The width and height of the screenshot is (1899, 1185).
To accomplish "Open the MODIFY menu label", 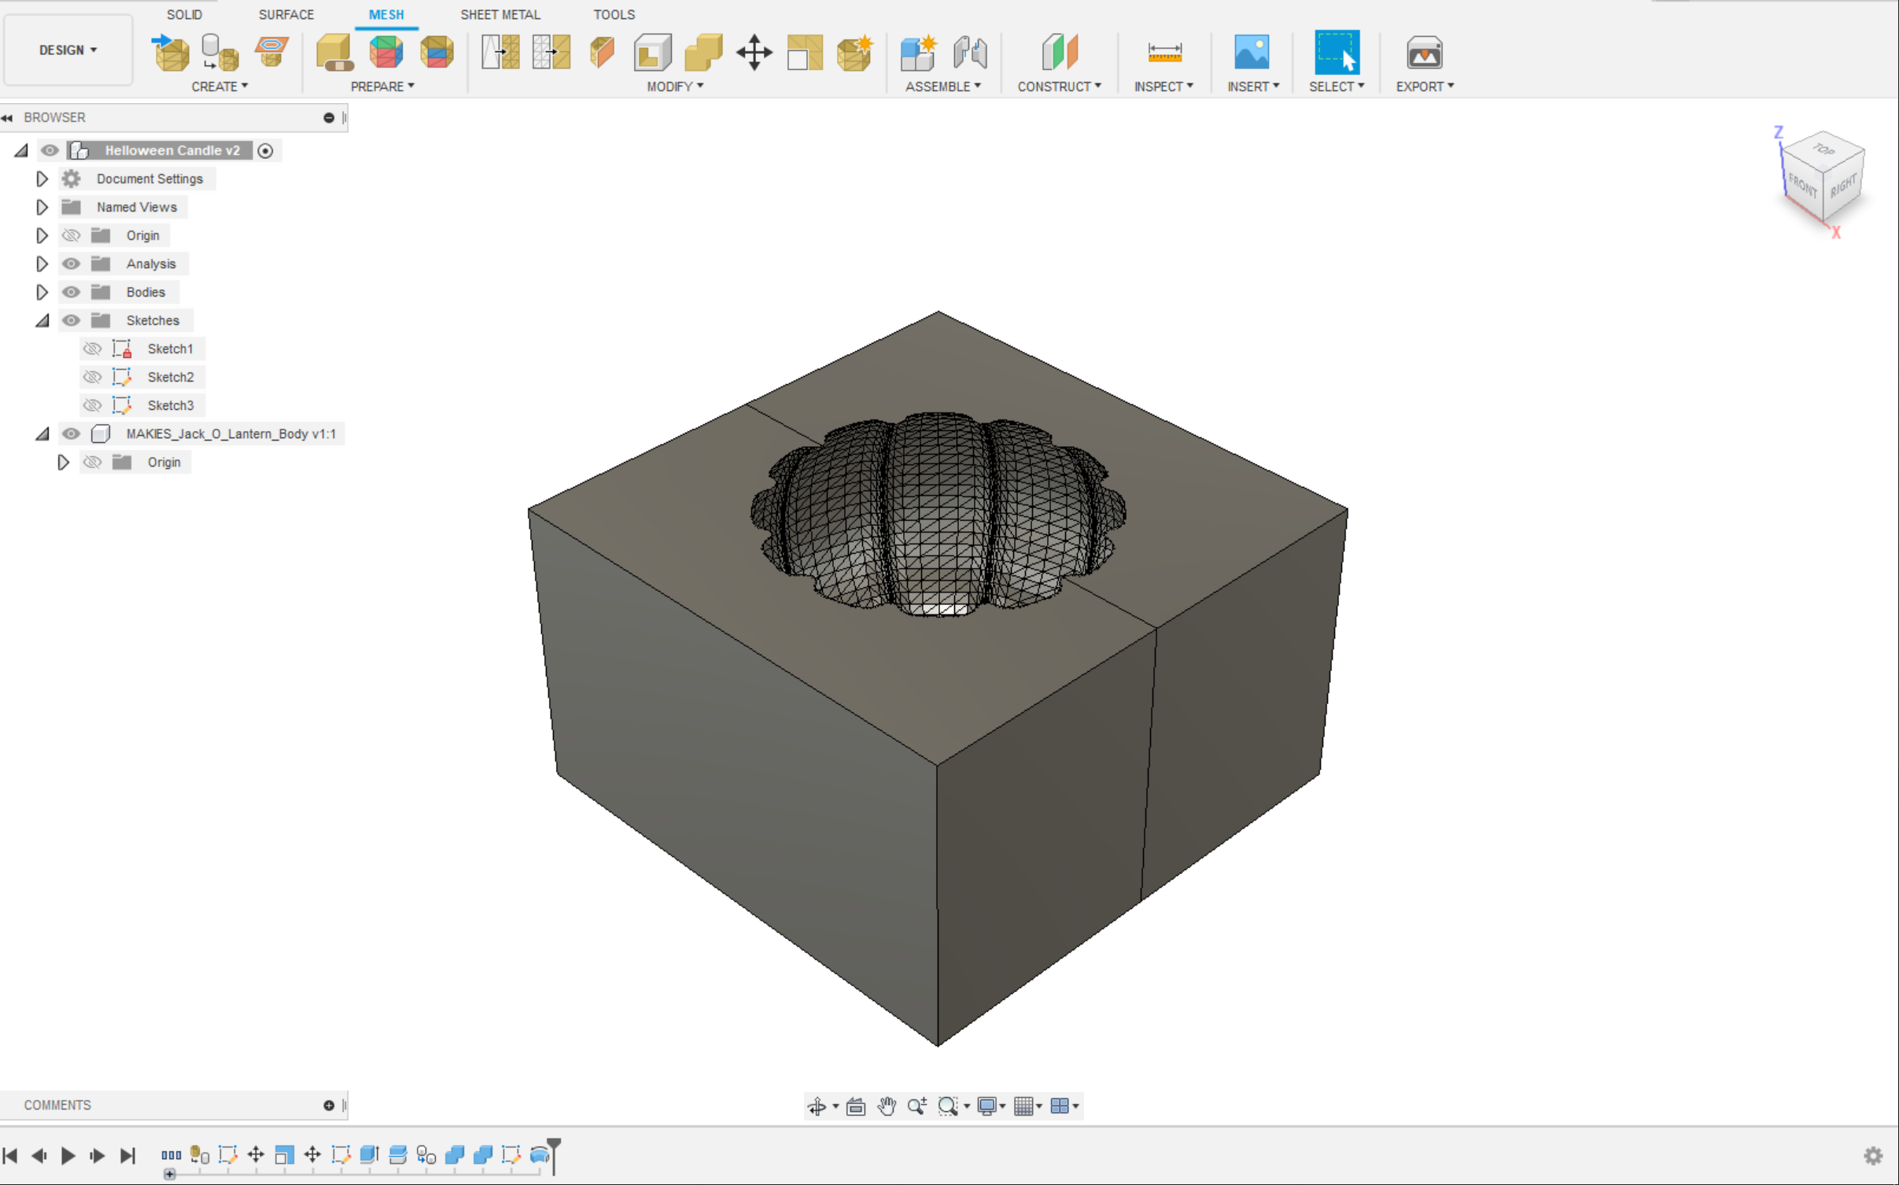I will pyautogui.click(x=674, y=87).
